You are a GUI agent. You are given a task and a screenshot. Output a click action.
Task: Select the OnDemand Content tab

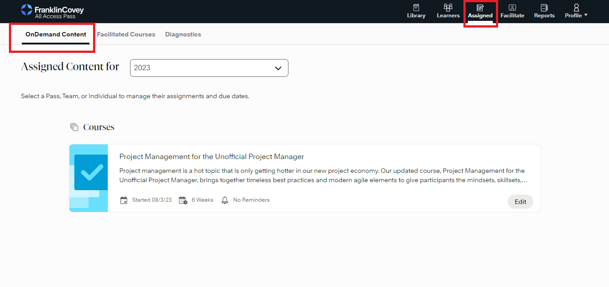tap(56, 34)
